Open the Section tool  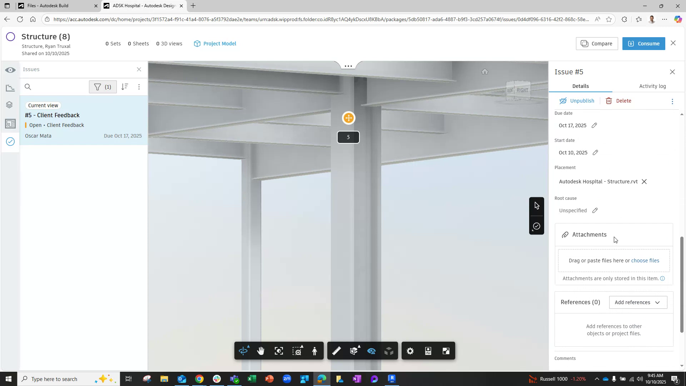coord(354,351)
